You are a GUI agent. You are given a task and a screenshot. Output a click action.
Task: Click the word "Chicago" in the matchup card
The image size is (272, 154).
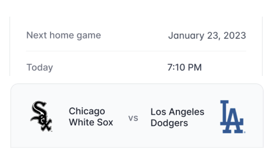[x=87, y=111]
